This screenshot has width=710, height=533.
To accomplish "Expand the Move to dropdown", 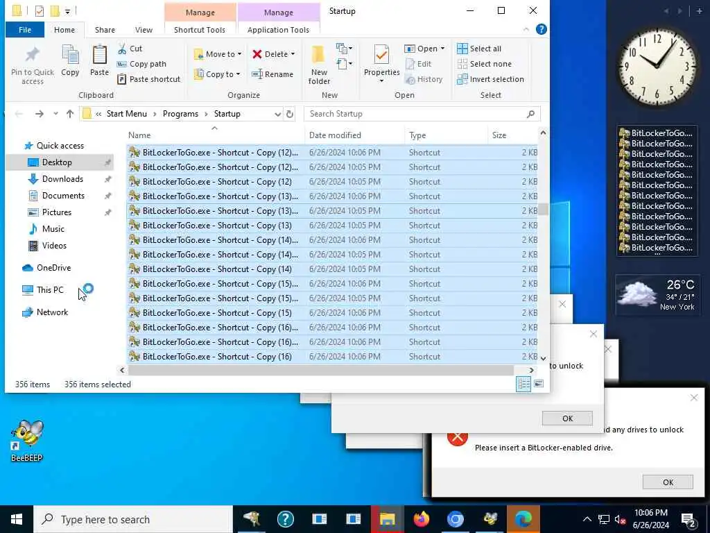I will 239,54.
